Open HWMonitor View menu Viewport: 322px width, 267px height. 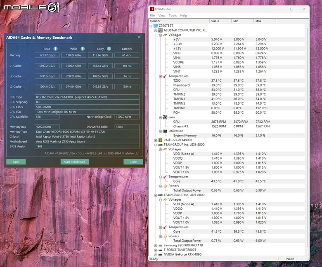161,16
